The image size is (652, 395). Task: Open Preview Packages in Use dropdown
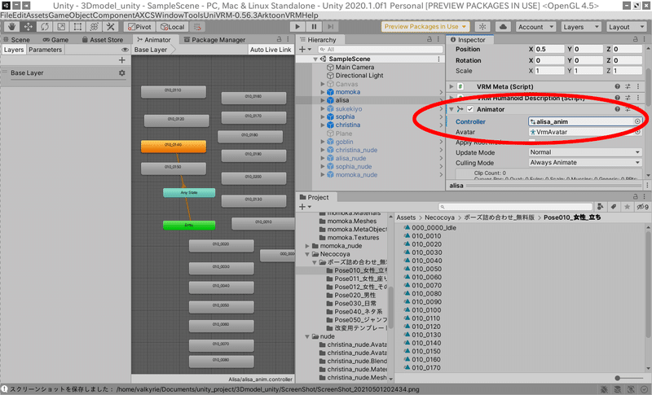point(425,27)
